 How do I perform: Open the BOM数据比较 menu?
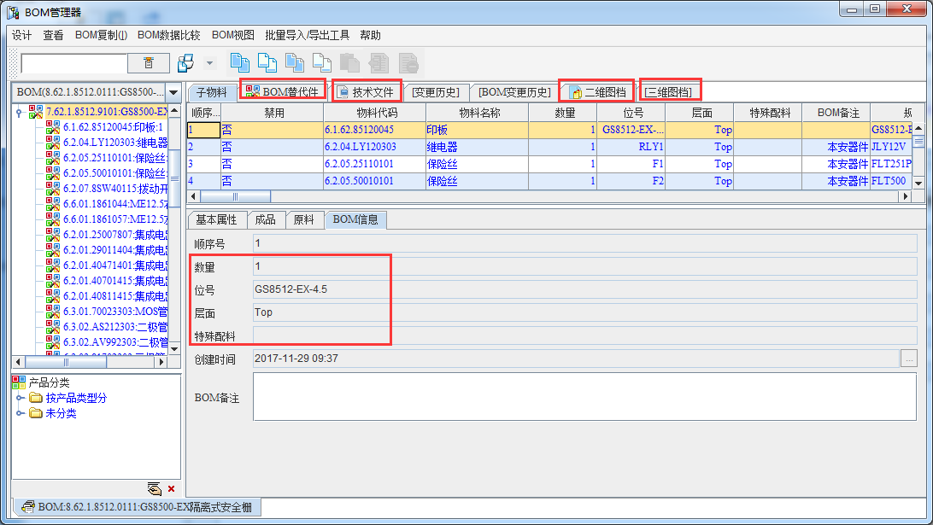pos(169,35)
